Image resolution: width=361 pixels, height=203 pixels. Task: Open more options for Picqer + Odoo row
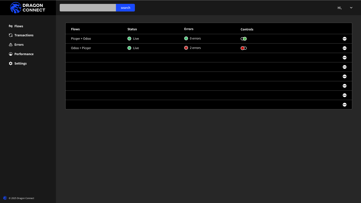tap(344, 39)
